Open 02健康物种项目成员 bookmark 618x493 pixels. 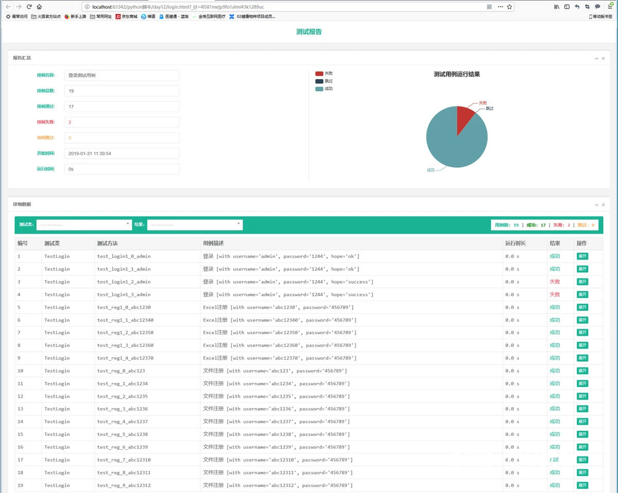252,16
